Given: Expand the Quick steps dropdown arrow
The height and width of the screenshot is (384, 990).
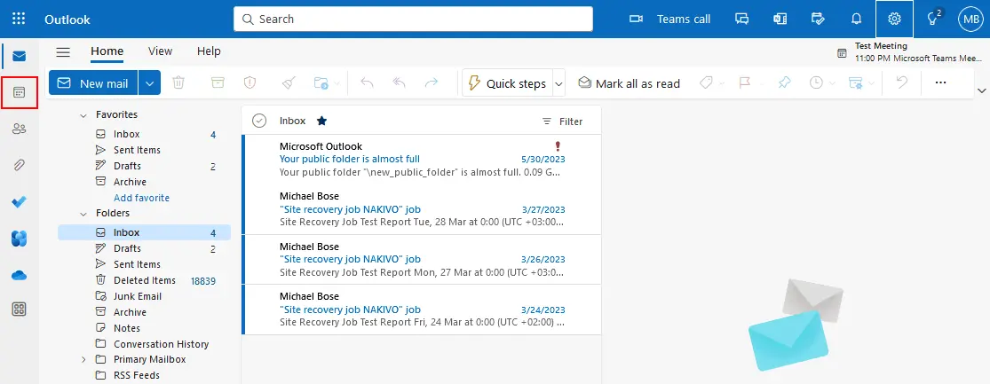Looking at the screenshot, I should pyautogui.click(x=558, y=83).
